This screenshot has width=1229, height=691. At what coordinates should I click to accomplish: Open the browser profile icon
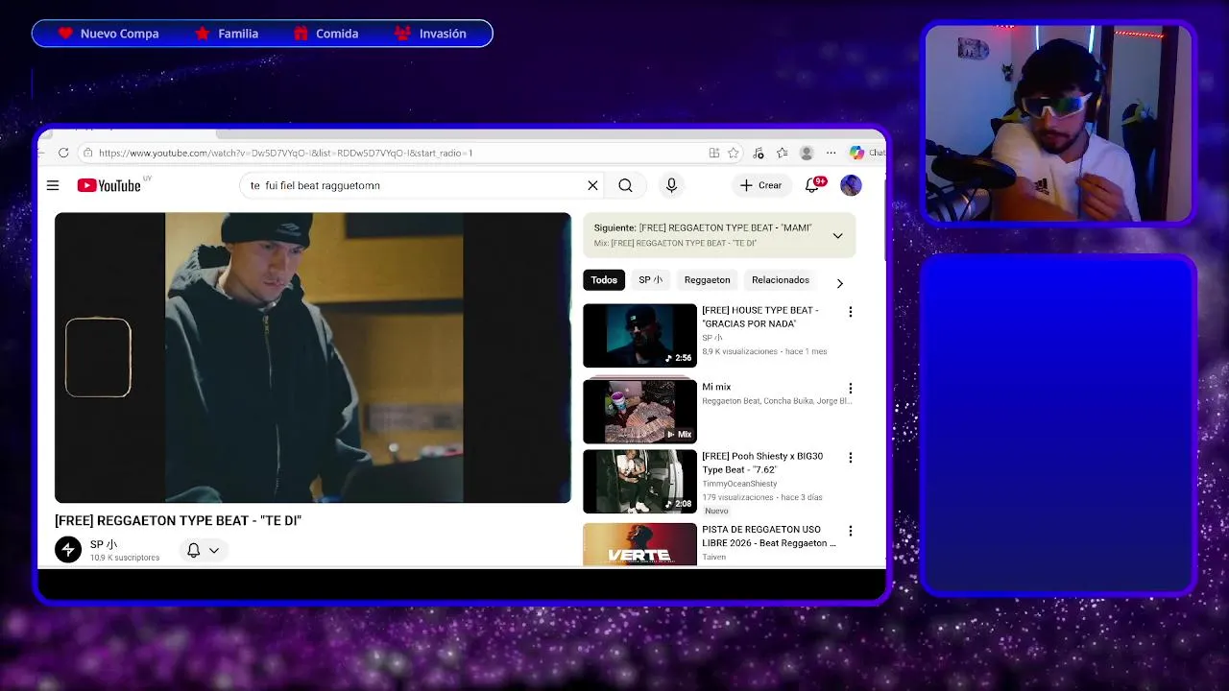[807, 153]
